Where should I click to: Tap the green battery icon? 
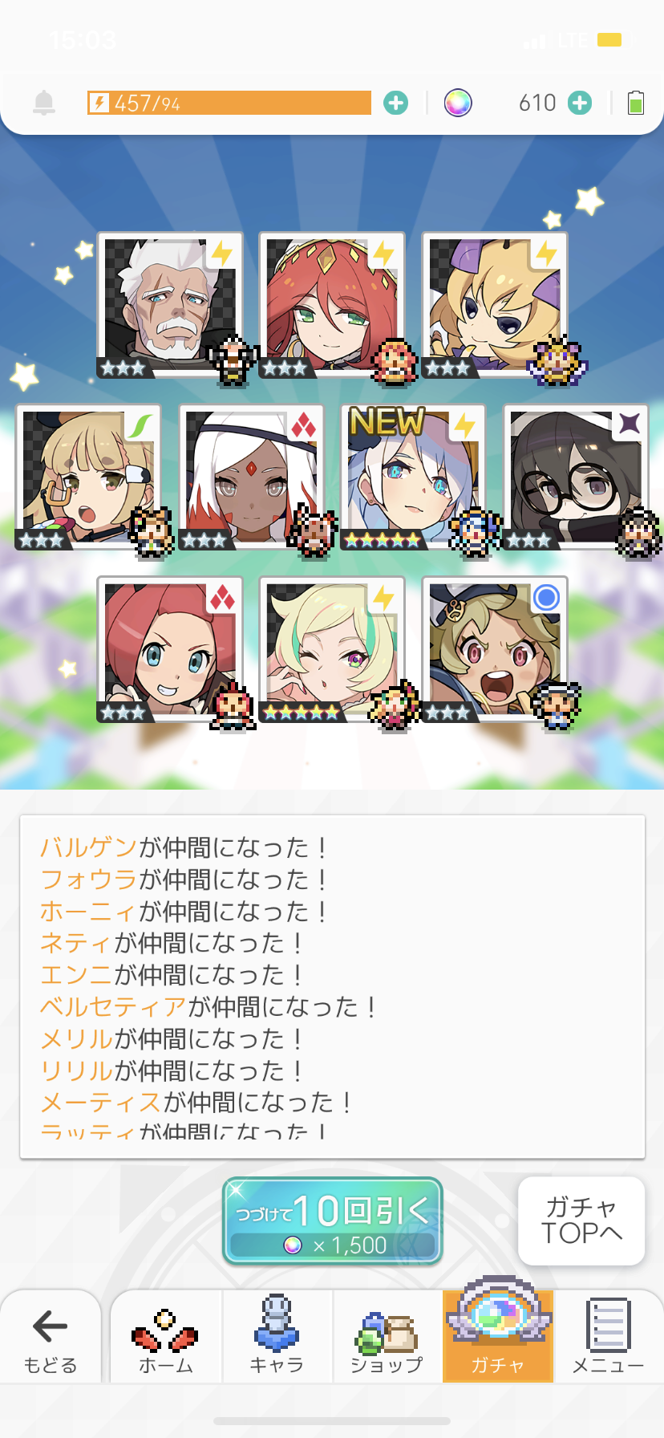coord(636,103)
